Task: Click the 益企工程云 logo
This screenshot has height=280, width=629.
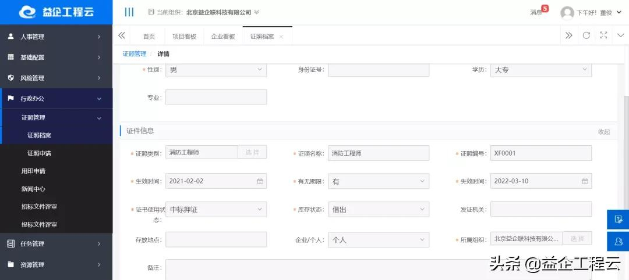Action: (x=56, y=12)
